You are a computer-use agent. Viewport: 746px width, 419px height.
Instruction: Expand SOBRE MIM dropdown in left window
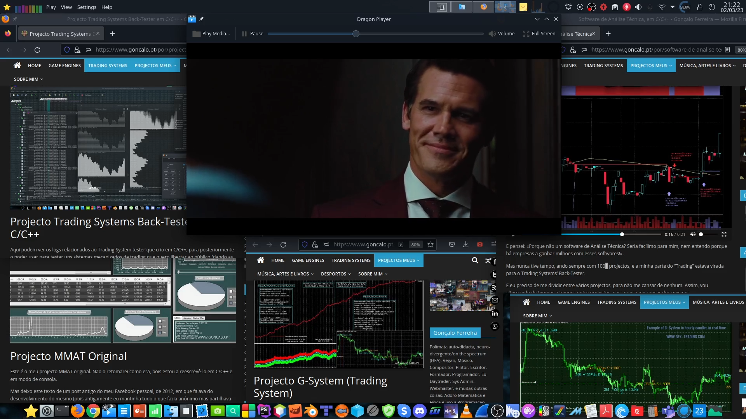(x=28, y=79)
